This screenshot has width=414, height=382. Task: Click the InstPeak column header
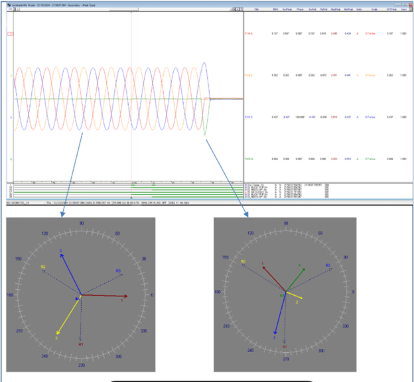coord(287,9)
